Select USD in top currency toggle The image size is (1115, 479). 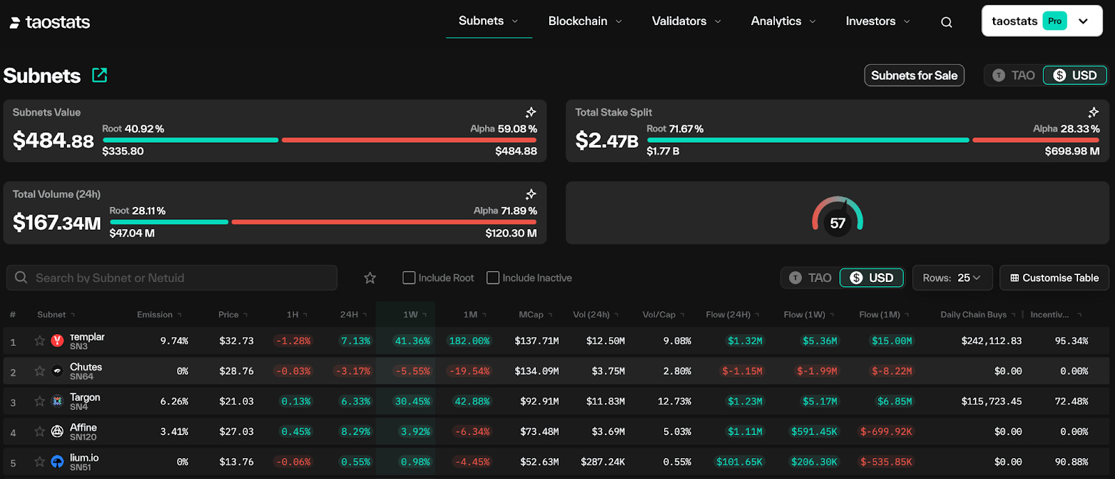tap(1075, 75)
